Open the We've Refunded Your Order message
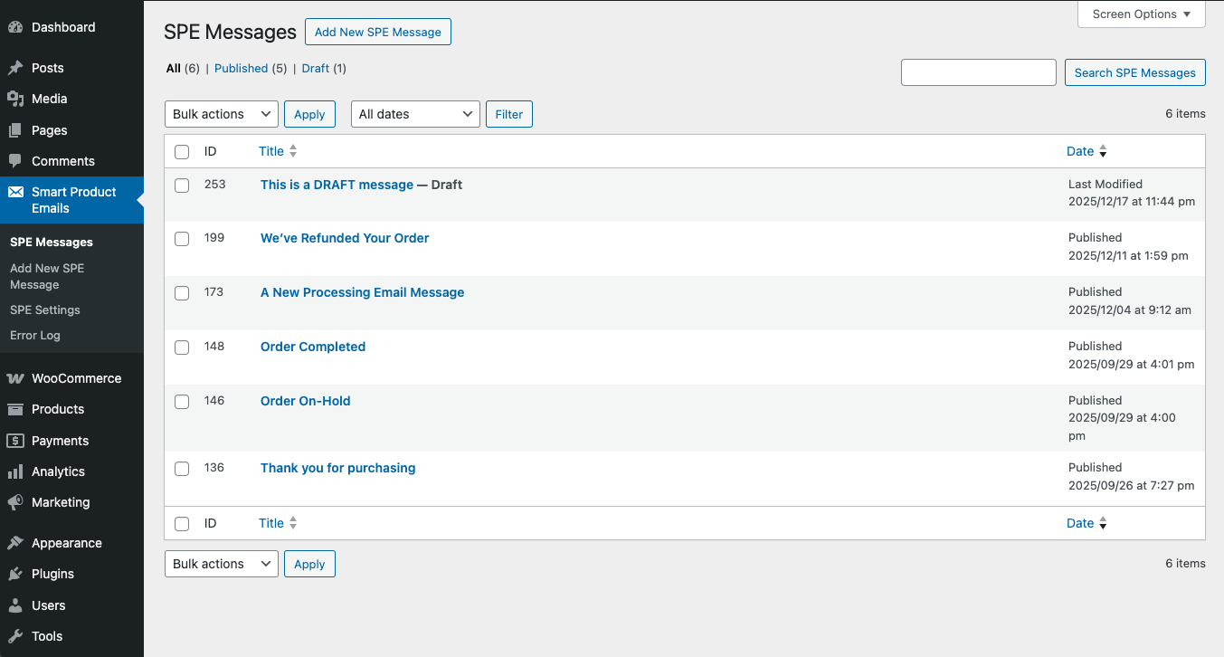The height and width of the screenshot is (657, 1224). pyautogui.click(x=345, y=238)
